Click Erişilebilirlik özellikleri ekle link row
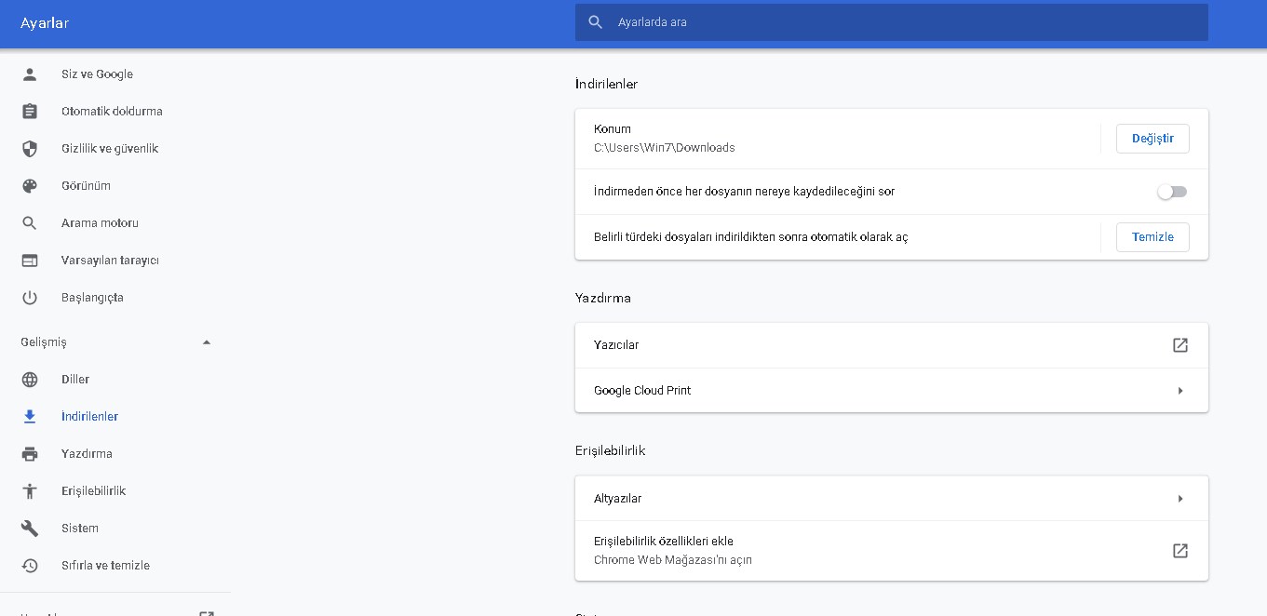 coord(892,551)
